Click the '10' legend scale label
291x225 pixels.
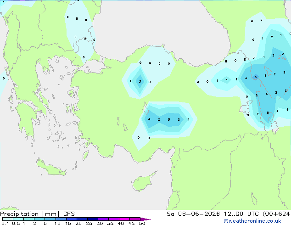tap(57, 223)
